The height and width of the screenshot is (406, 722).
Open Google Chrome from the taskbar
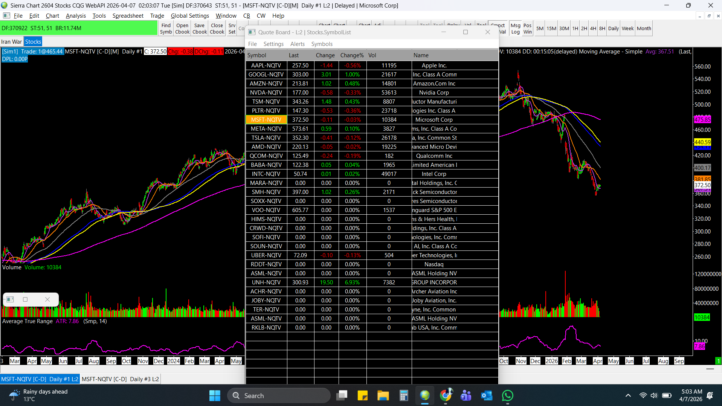446,395
